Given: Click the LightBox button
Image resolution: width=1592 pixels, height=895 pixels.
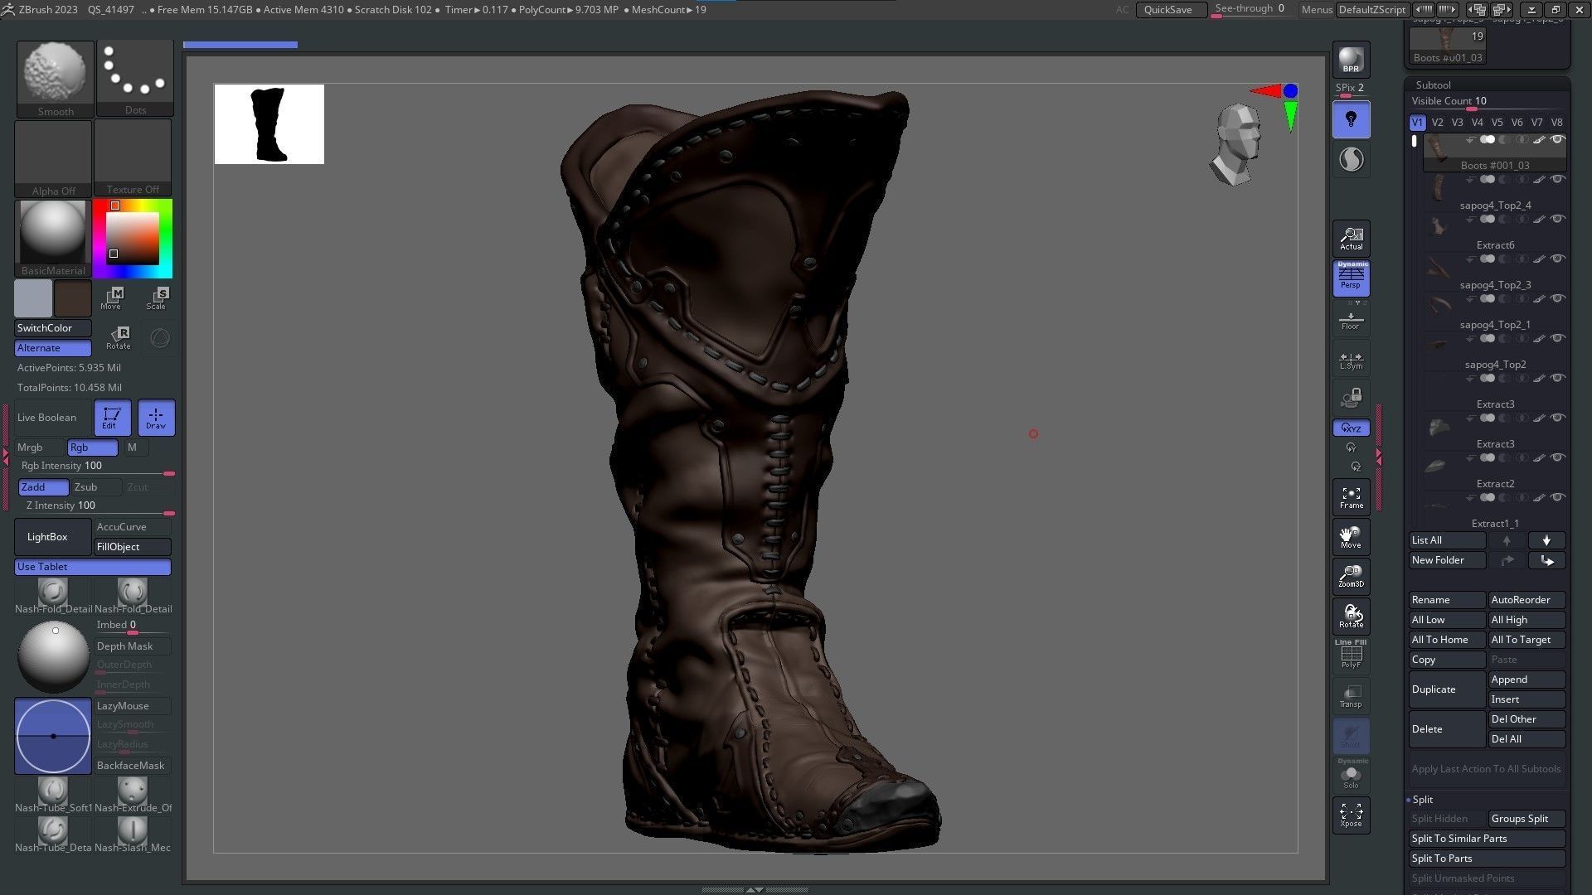Looking at the screenshot, I should 53,537.
